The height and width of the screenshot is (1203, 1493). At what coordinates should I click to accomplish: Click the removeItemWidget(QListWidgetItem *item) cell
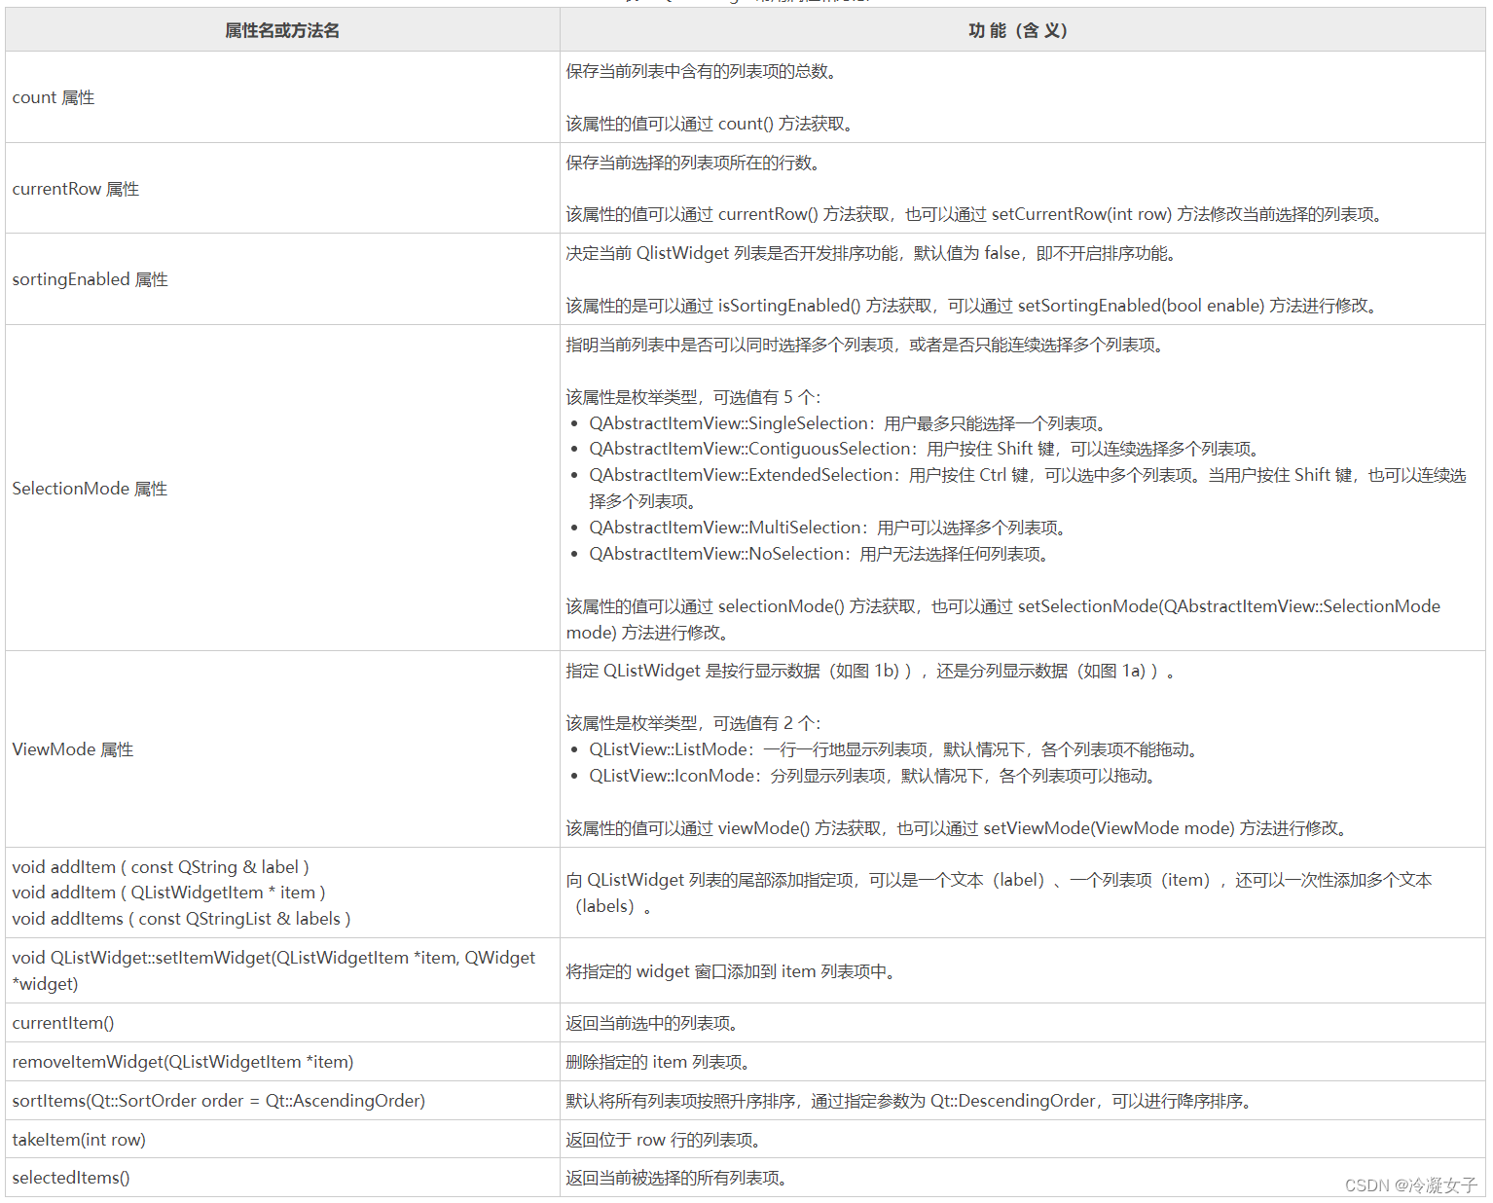(x=282, y=1062)
